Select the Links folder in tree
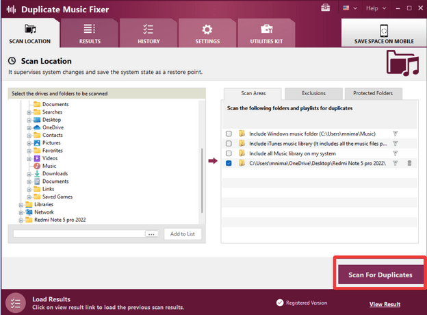Viewport: 427px width, 315px height. coord(48,189)
